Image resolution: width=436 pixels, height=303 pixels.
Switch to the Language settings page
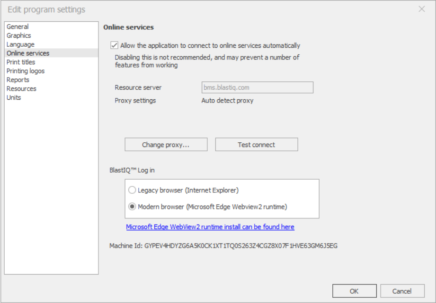point(20,44)
